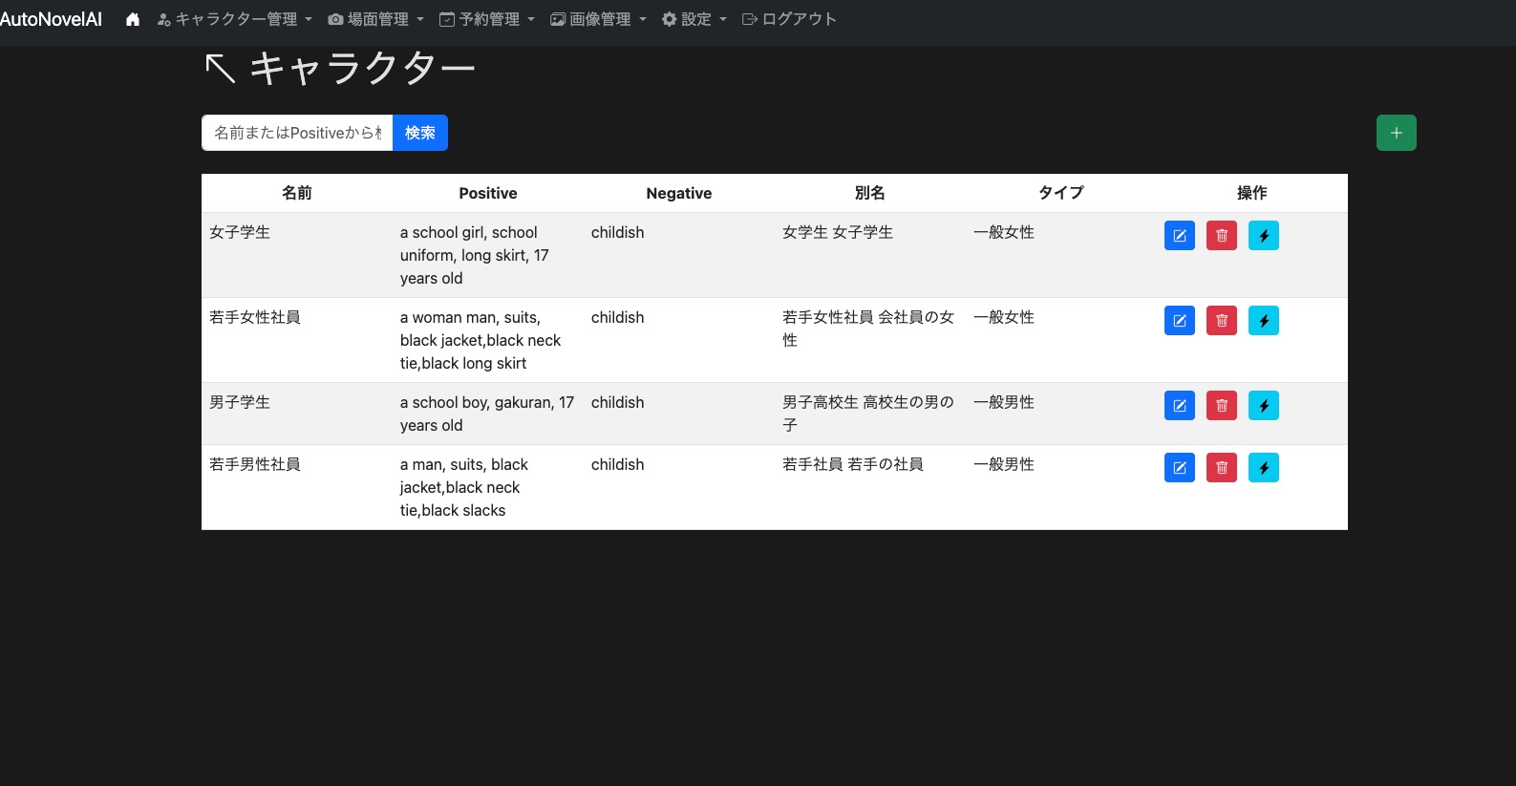Click the home icon in navbar
The width and height of the screenshot is (1516, 786).
click(133, 19)
